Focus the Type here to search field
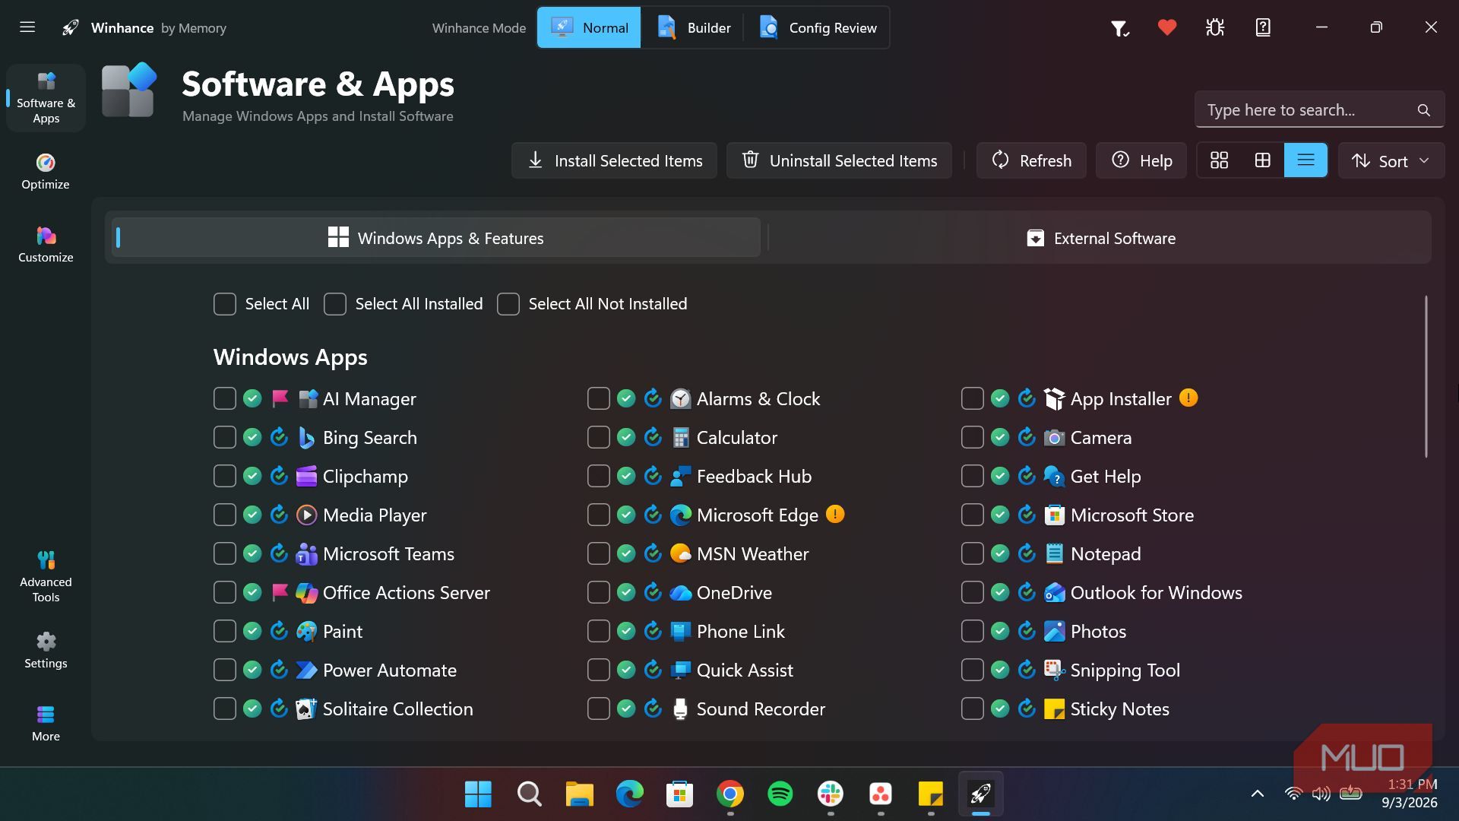The image size is (1459, 821). coord(1319,110)
